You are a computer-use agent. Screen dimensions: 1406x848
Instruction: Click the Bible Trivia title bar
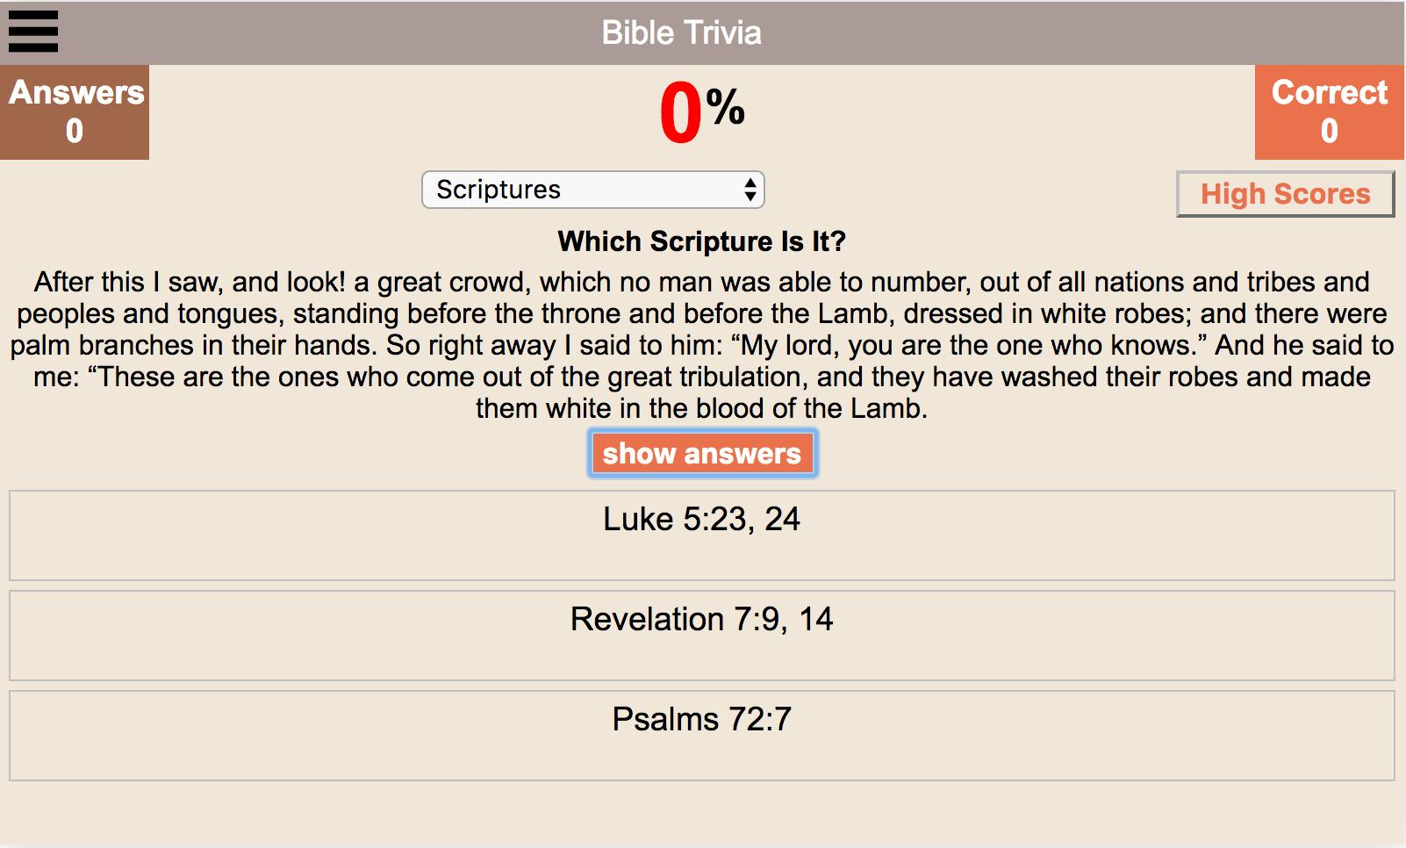(681, 32)
